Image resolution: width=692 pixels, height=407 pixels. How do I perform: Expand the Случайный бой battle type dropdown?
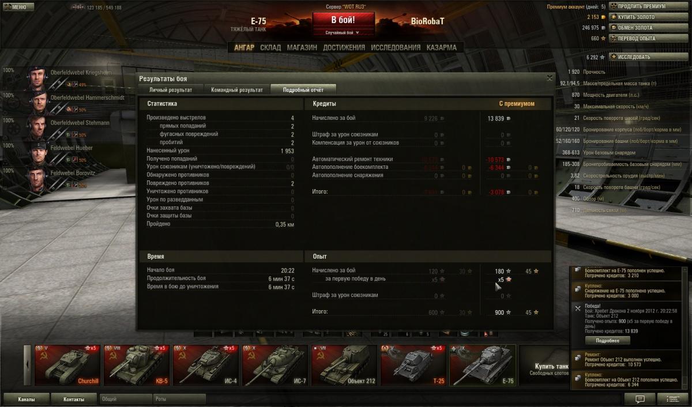343,33
